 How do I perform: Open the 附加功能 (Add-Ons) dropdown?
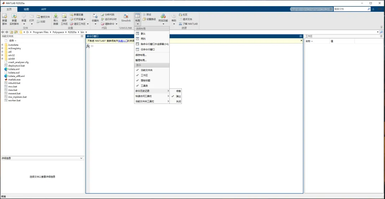pos(163,19)
